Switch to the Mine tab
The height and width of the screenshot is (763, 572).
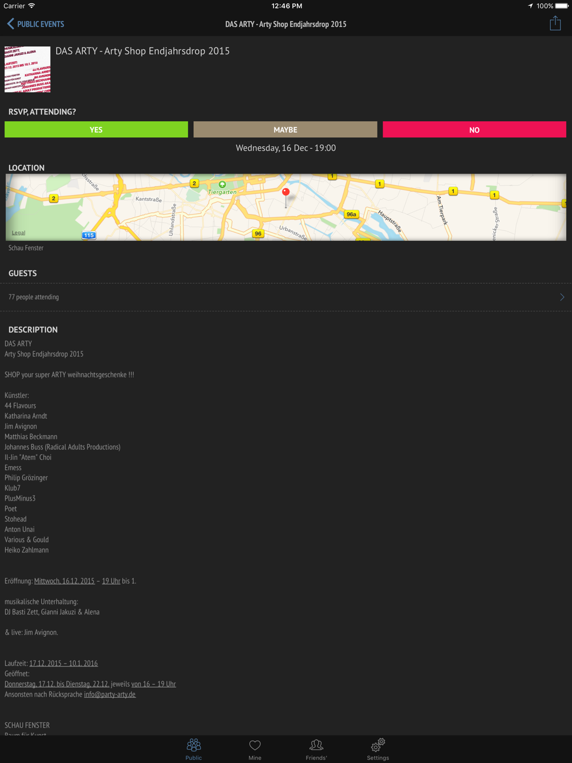tap(255, 749)
